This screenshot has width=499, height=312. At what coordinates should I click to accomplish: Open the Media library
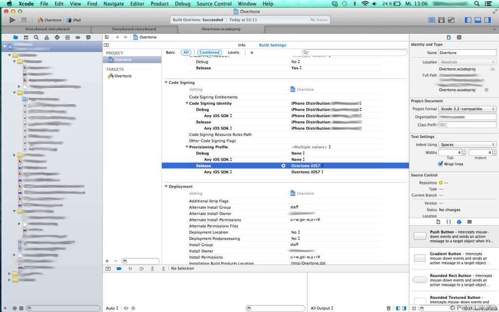[x=469, y=222]
